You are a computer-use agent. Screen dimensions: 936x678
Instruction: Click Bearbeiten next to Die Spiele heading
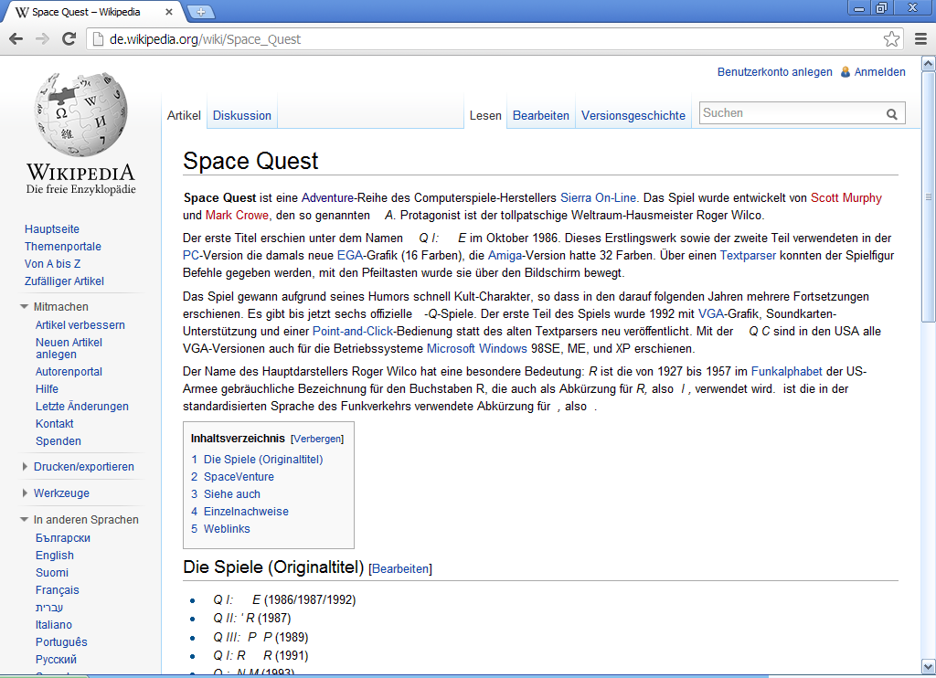point(400,568)
